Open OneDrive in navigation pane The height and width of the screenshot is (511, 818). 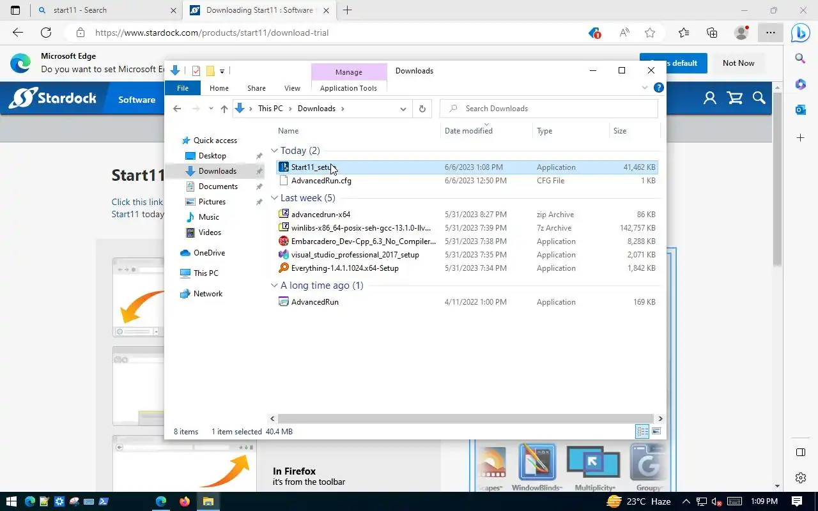[209, 253]
